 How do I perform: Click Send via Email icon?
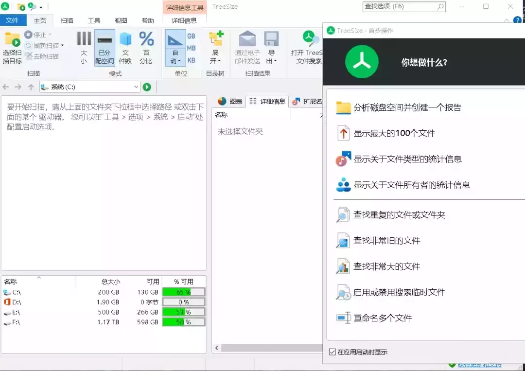tap(247, 38)
